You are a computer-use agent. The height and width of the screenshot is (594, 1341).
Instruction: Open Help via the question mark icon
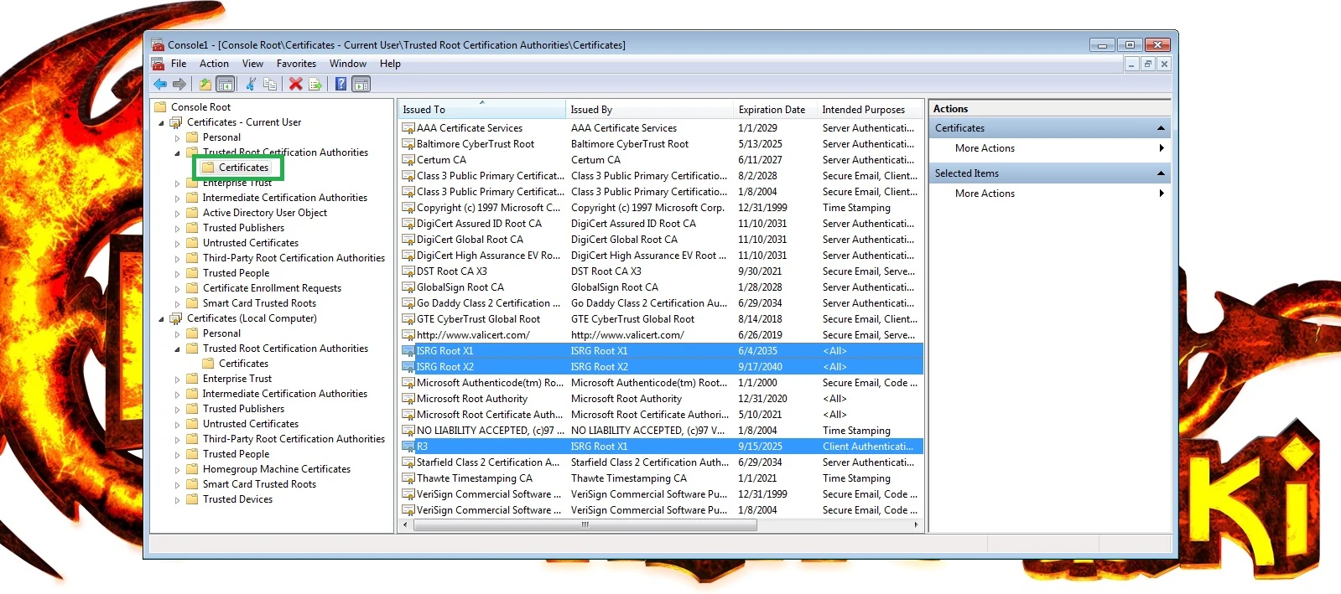coord(340,84)
